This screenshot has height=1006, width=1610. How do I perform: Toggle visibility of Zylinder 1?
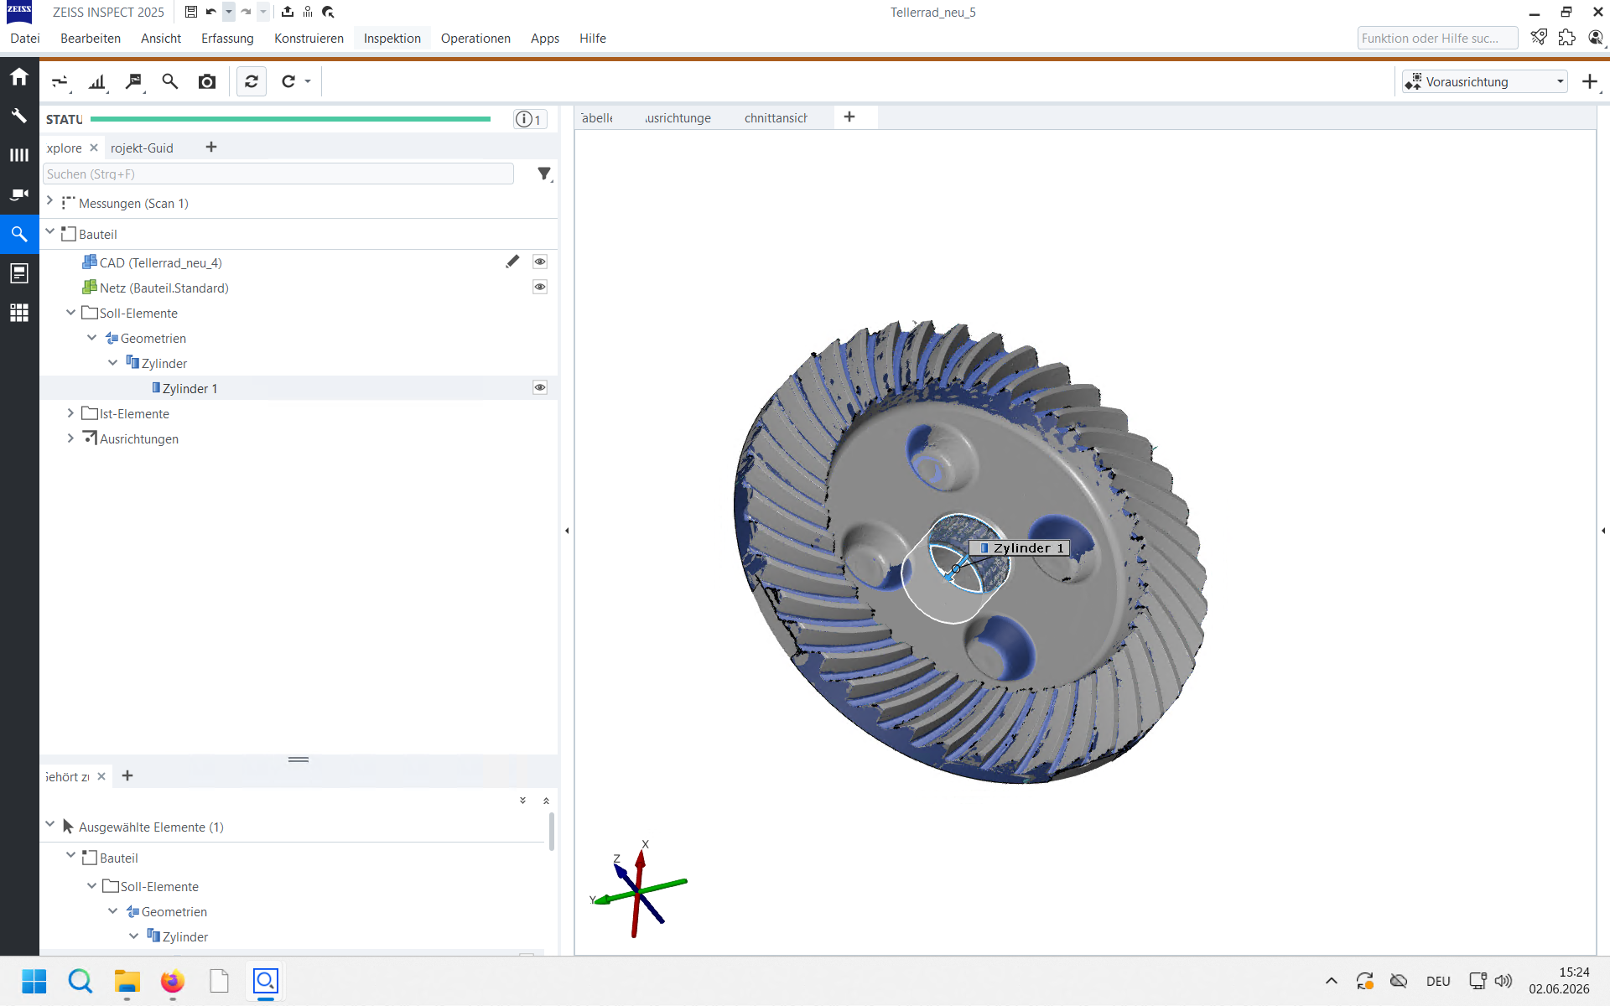pos(540,387)
